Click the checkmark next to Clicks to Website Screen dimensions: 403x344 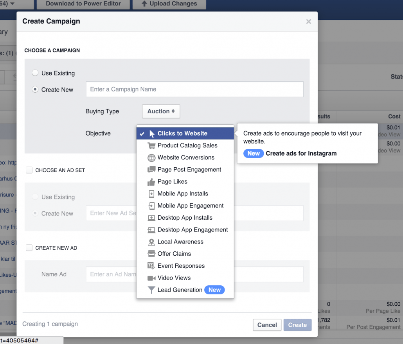point(142,134)
